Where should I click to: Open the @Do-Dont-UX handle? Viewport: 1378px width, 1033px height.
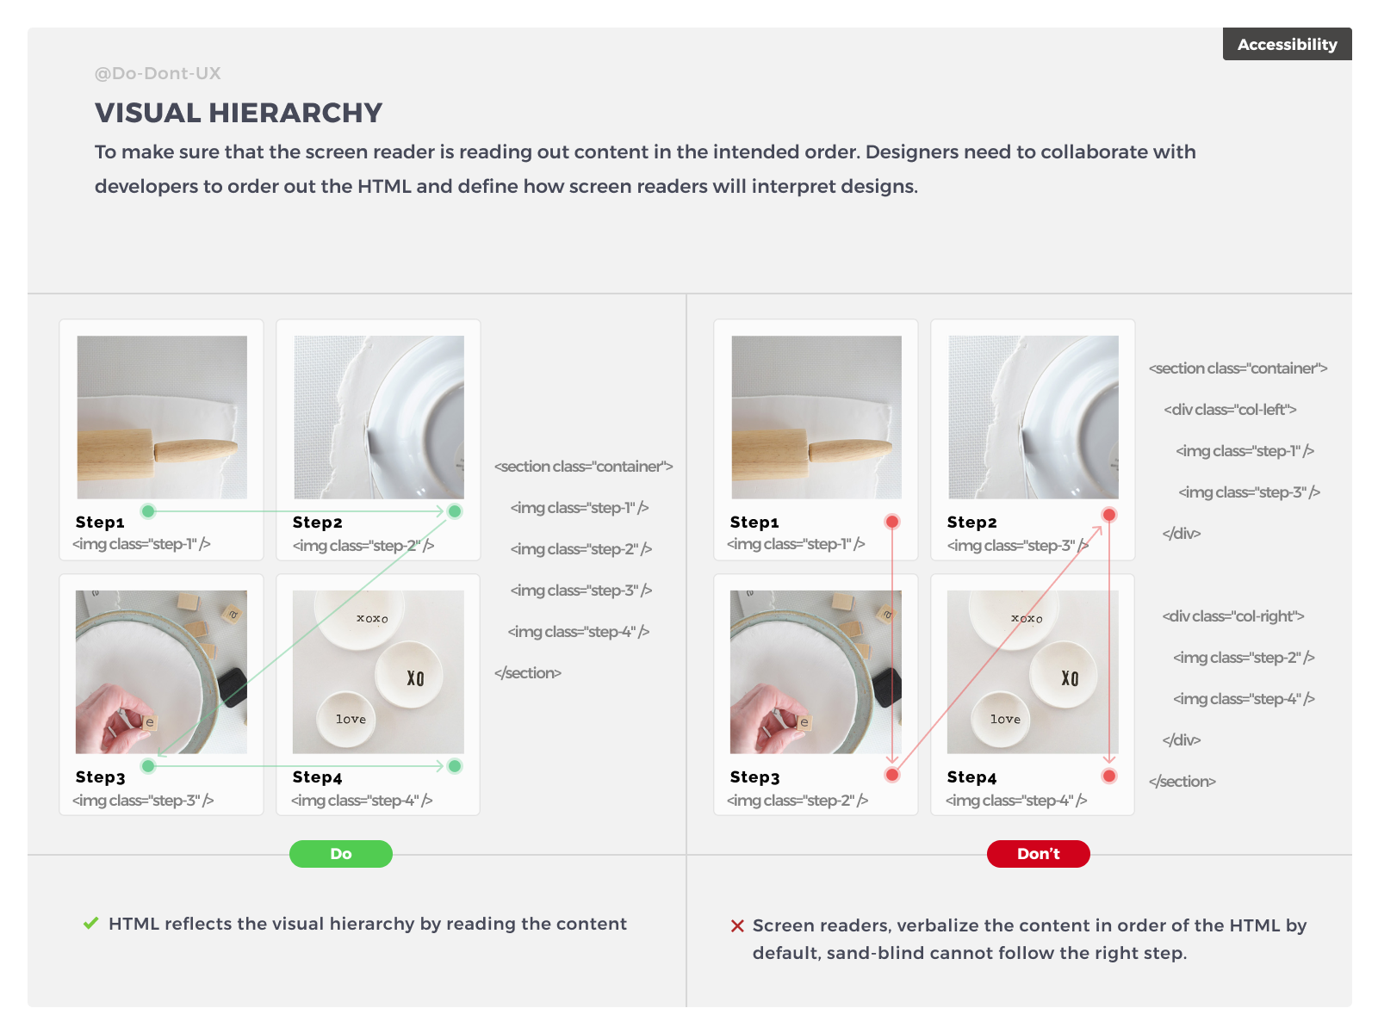pyautogui.click(x=158, y=73)
